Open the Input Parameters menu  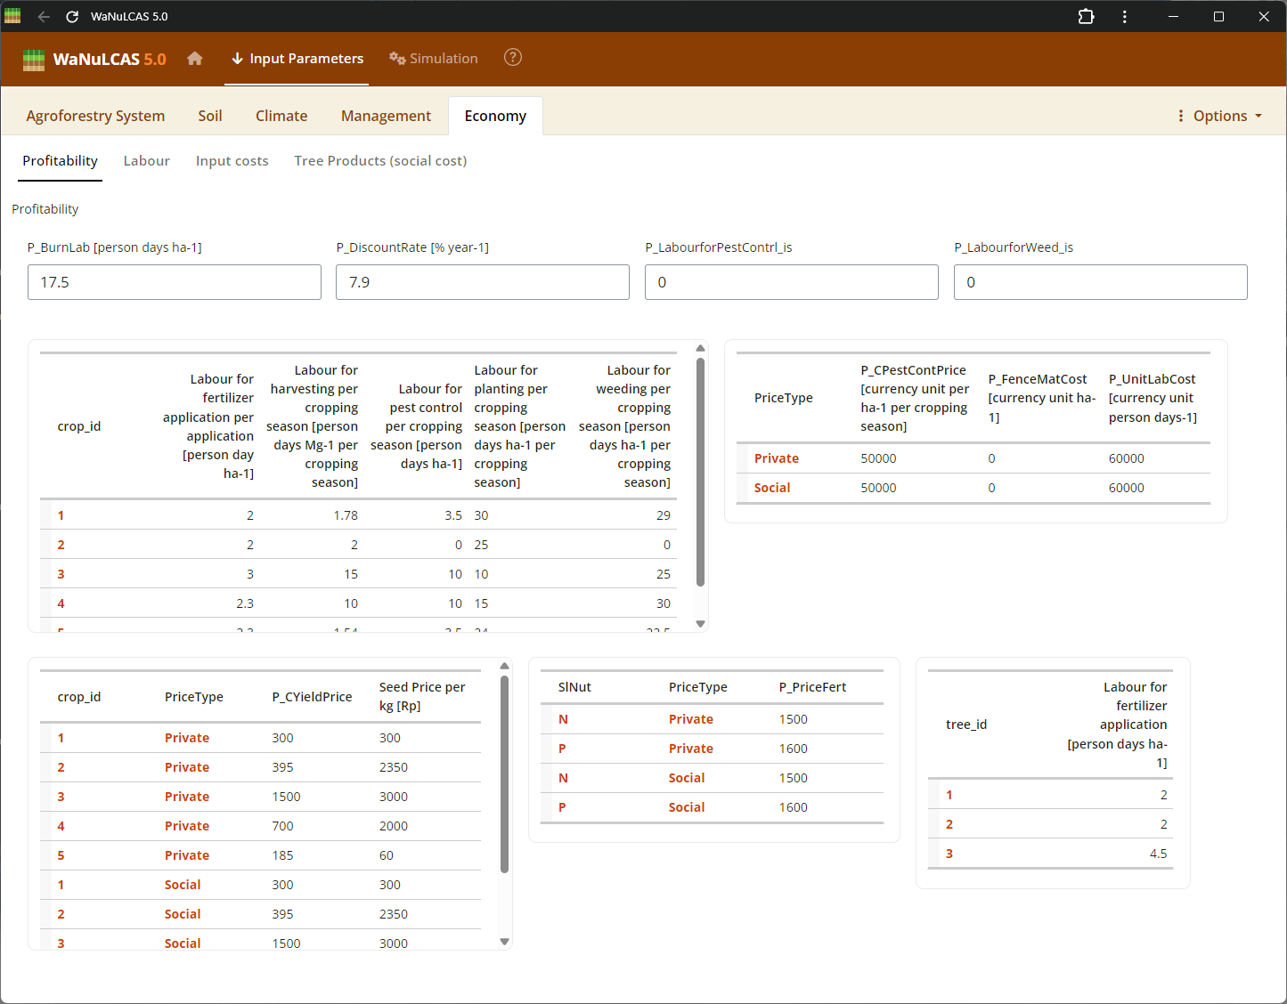(x=297, y=59)
